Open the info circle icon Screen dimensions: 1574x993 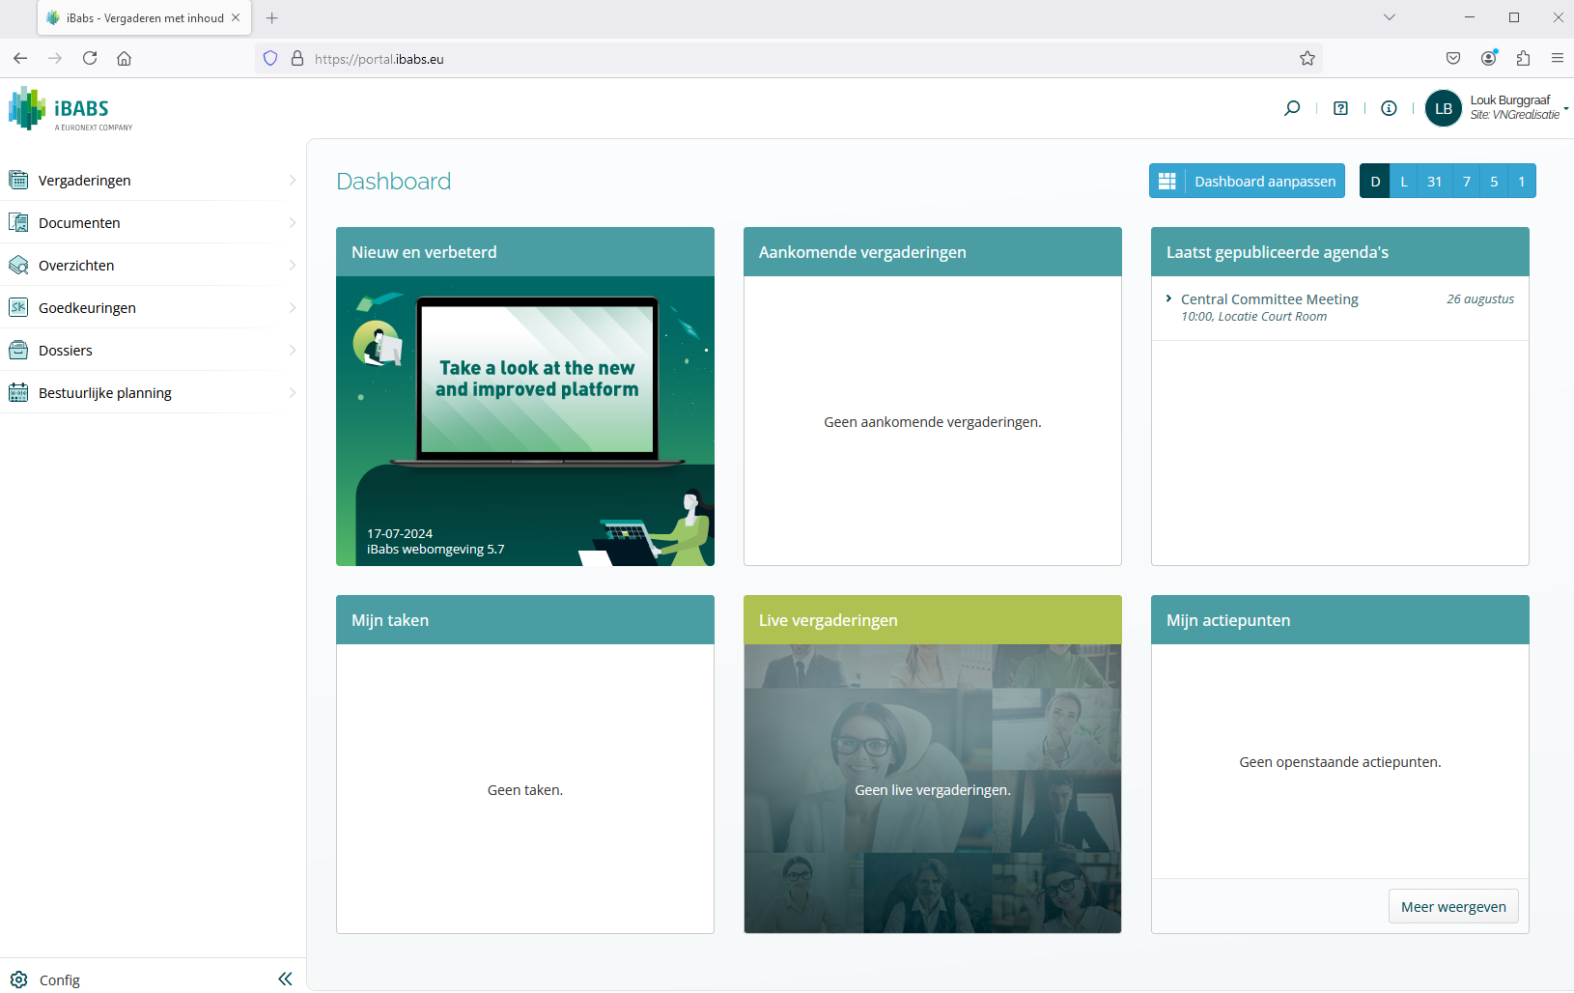coord(1389,107)
